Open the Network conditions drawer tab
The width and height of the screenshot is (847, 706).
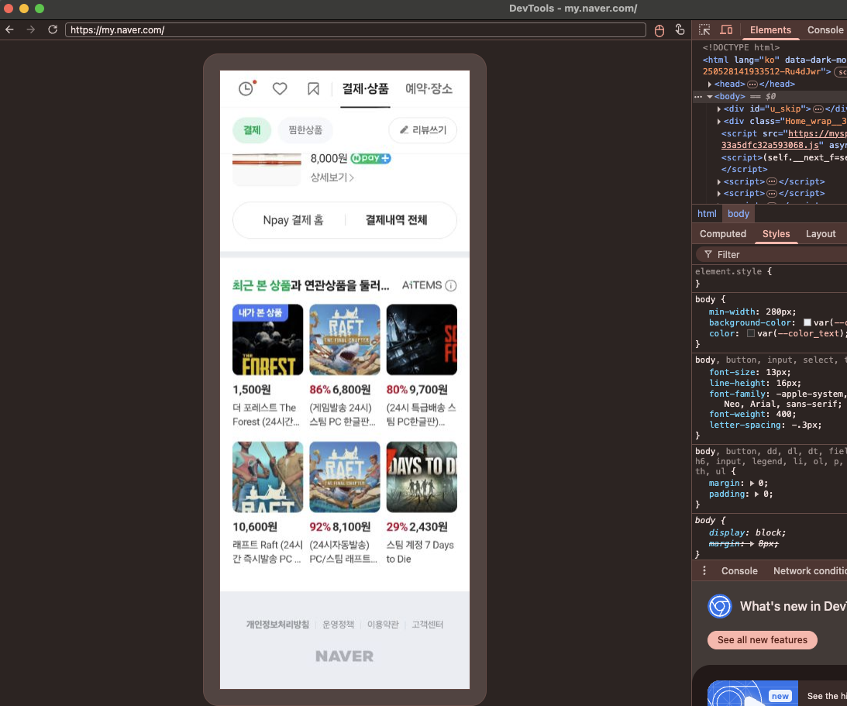click(x=809, y=571)
